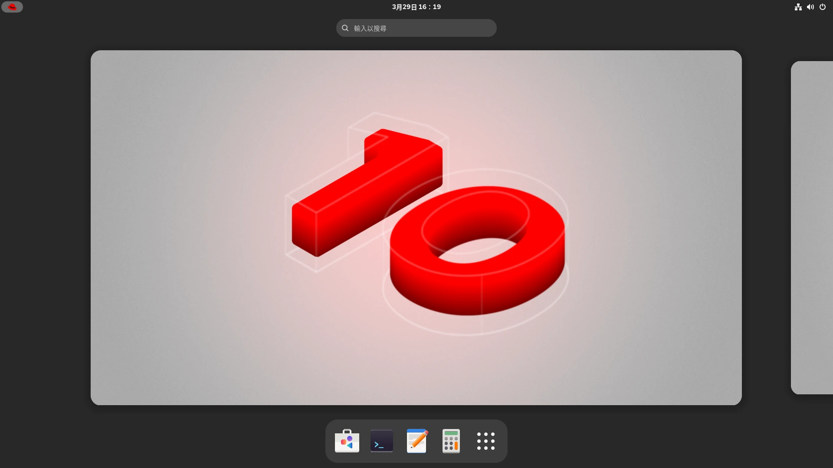Click the center of the dash dock panel
Image resolution: width=833 pixels, height=468 pixels.
[x=416, y=441]
